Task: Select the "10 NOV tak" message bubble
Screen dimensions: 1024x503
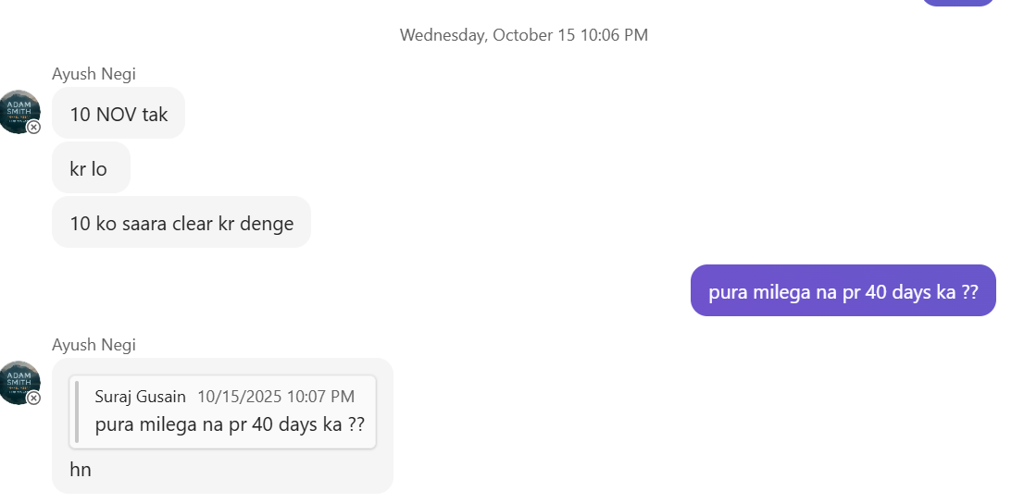Action: [x=119, y=115]
